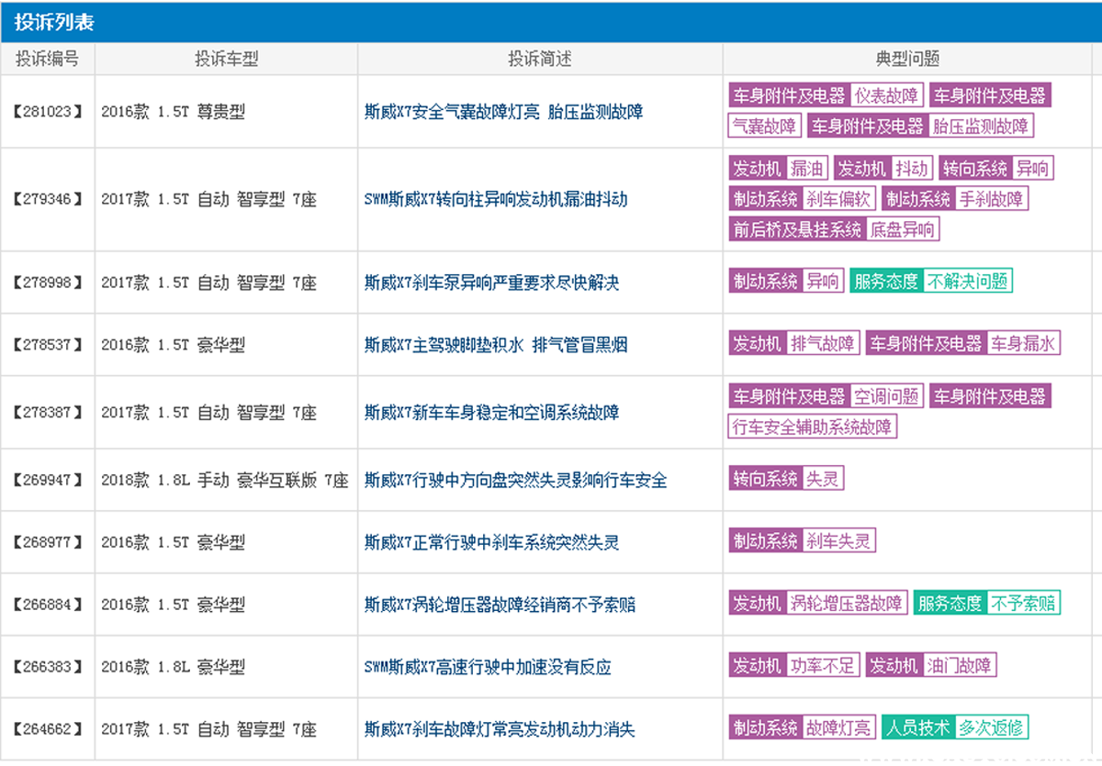Open complaint SWM斯威X7转向柱异响发动机漏油抖动
The image size is (1102, 766).
pyautogui.click(x=496, y=199)
